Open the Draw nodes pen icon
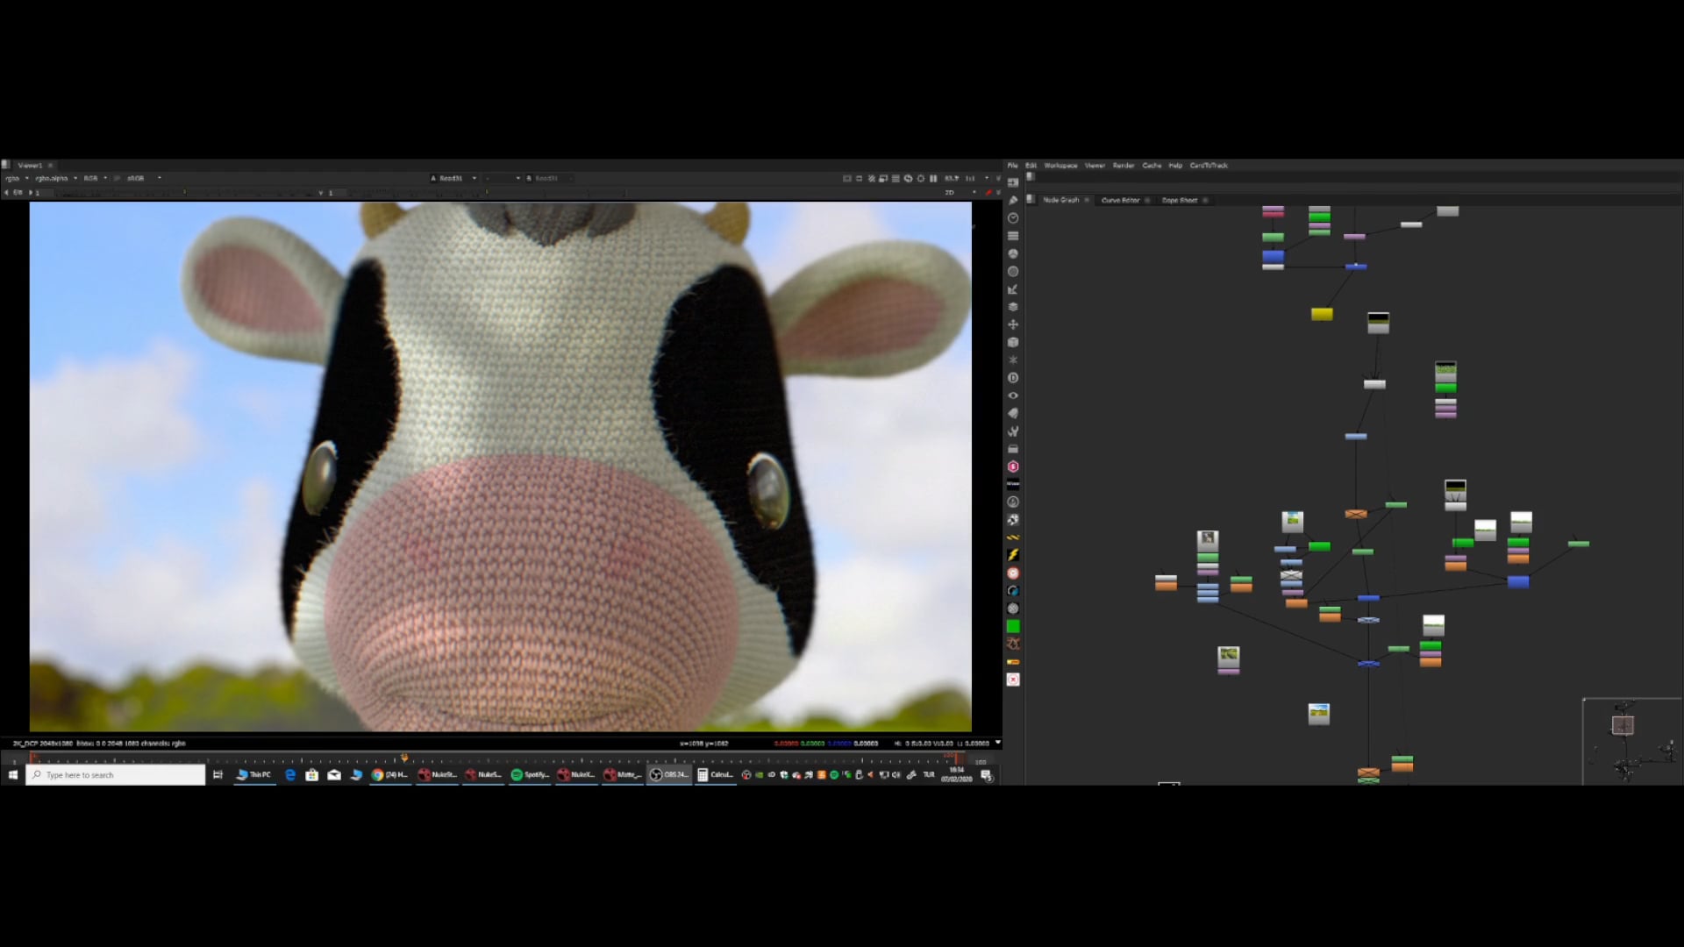The height and width of the screenshot is (947, 1684). point(1013,200)
